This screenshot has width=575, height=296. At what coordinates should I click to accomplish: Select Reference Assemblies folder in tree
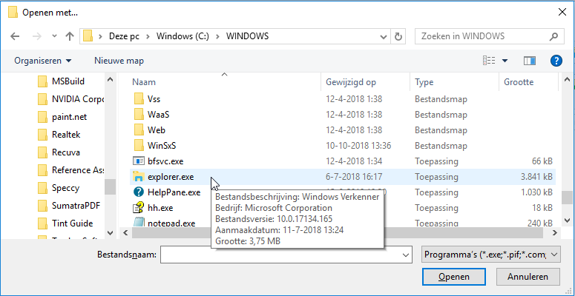[x=70, y=170]
